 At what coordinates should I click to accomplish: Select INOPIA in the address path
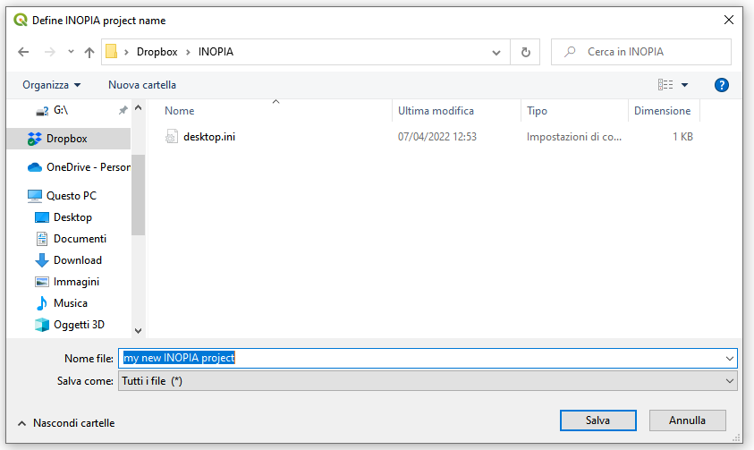pyautogui.click(x=216, y=52)
